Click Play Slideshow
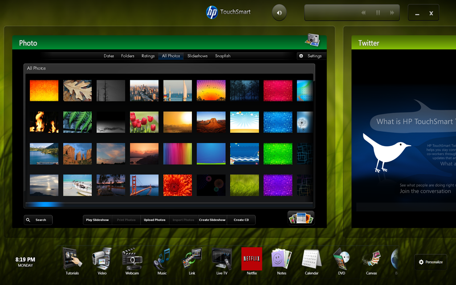This screenshot has height=285, width=456. 98,220
